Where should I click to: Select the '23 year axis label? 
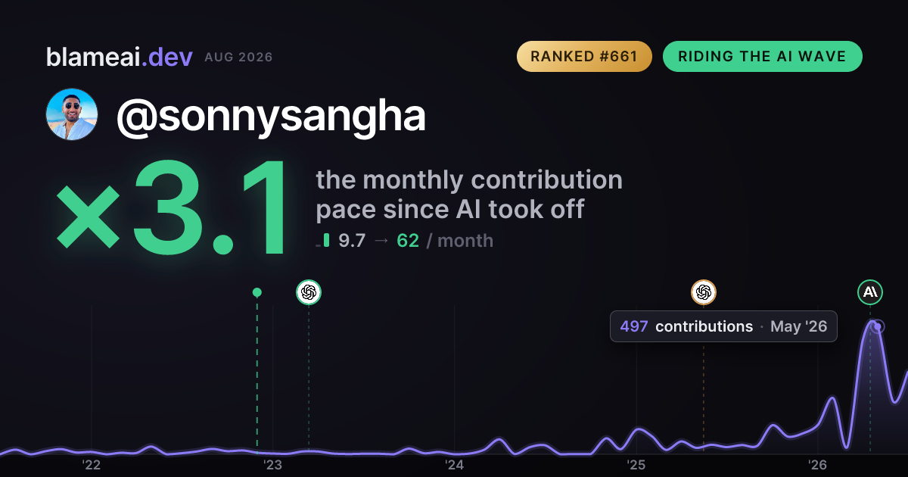click(272, 465)
